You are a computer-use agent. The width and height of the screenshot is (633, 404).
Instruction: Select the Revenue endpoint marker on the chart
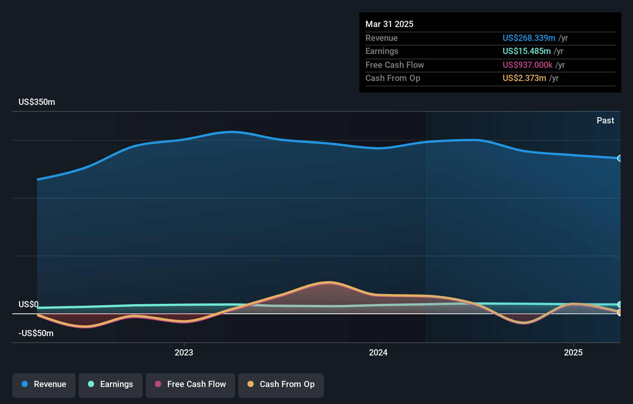pos(620,158)
